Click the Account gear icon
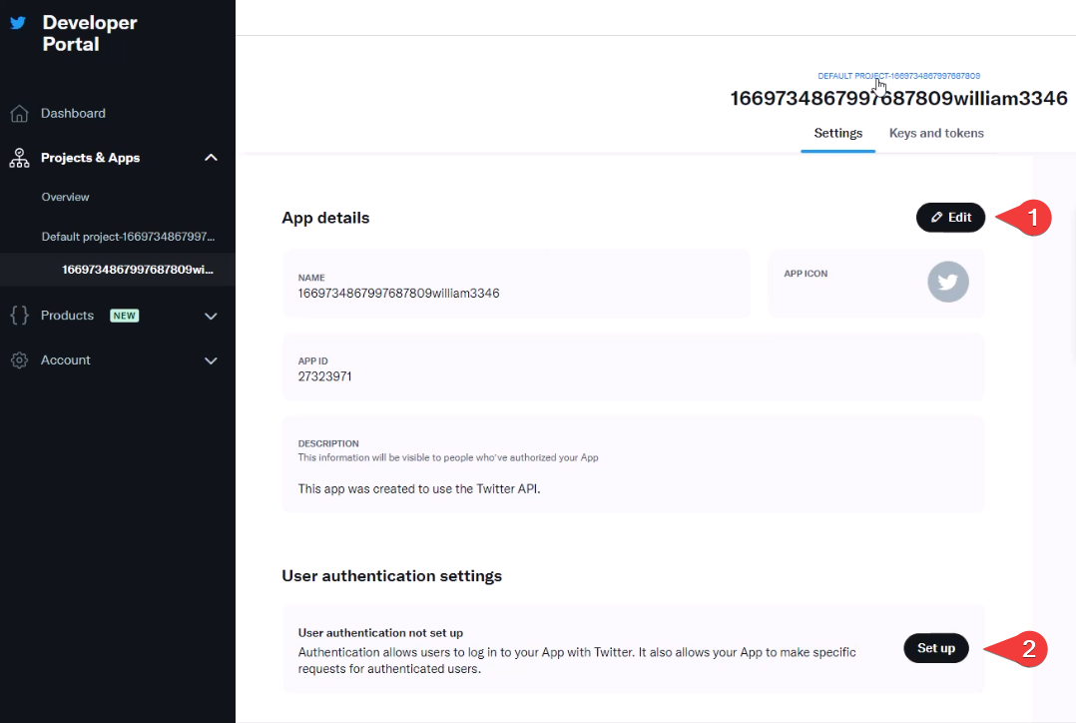1076x723 pixels. tap(19, 360)
